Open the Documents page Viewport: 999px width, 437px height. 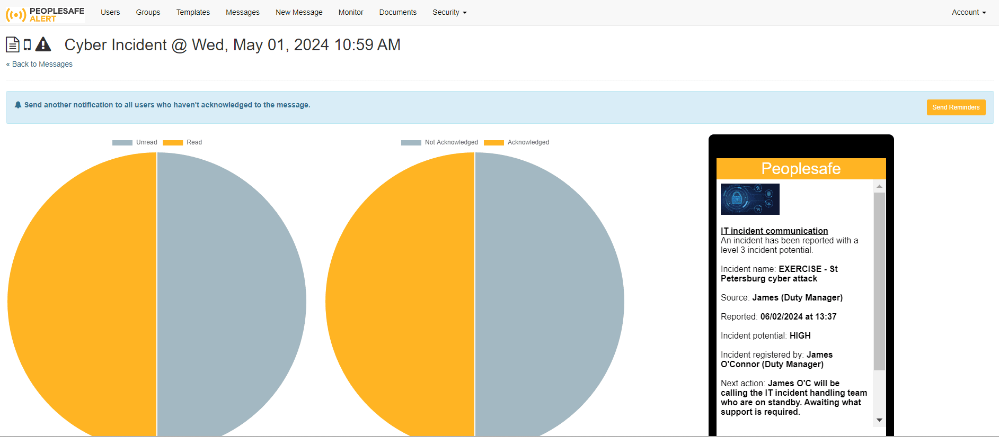pyautogui.click(x=398, y=12)
